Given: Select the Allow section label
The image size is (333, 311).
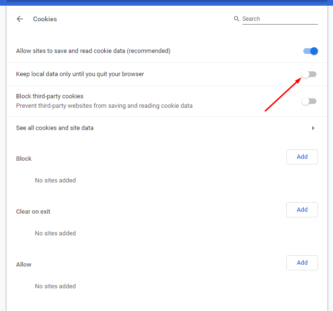Looking at the screenshot, I should [x=24, y=265].
